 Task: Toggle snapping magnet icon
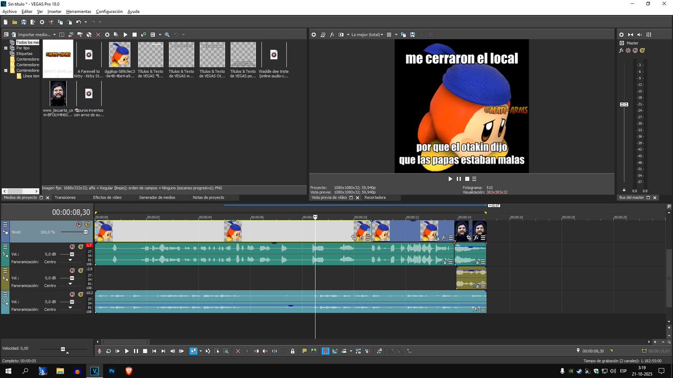pos(326,351)
